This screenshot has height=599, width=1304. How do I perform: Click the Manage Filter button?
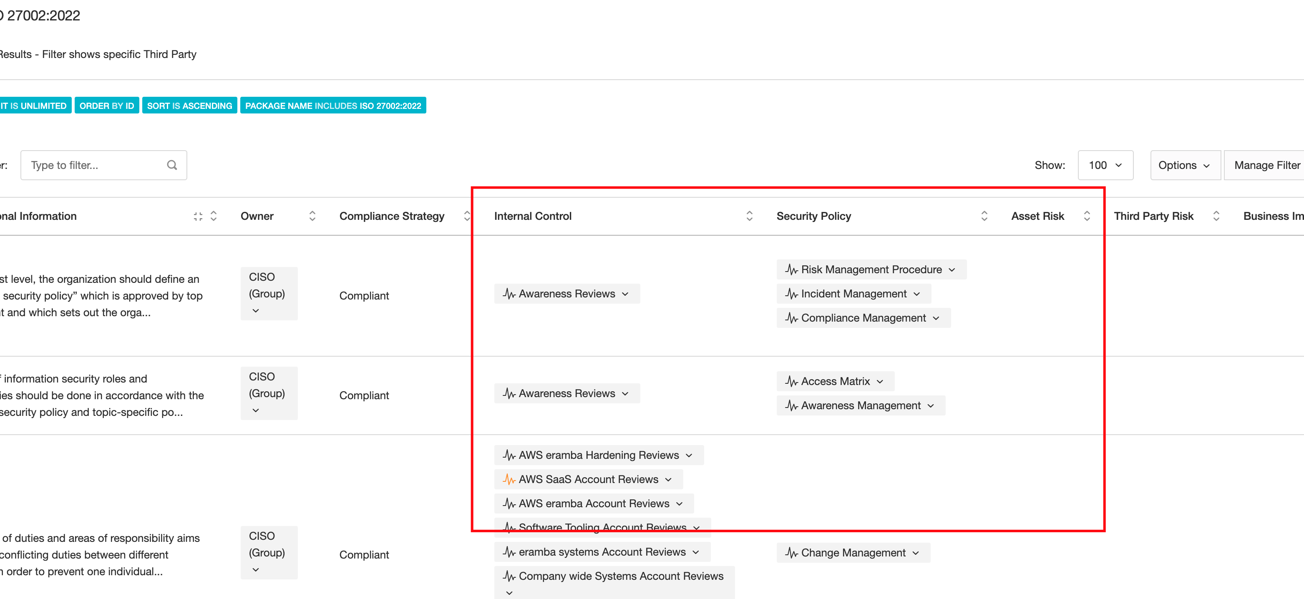click(x=1266, y=165)
